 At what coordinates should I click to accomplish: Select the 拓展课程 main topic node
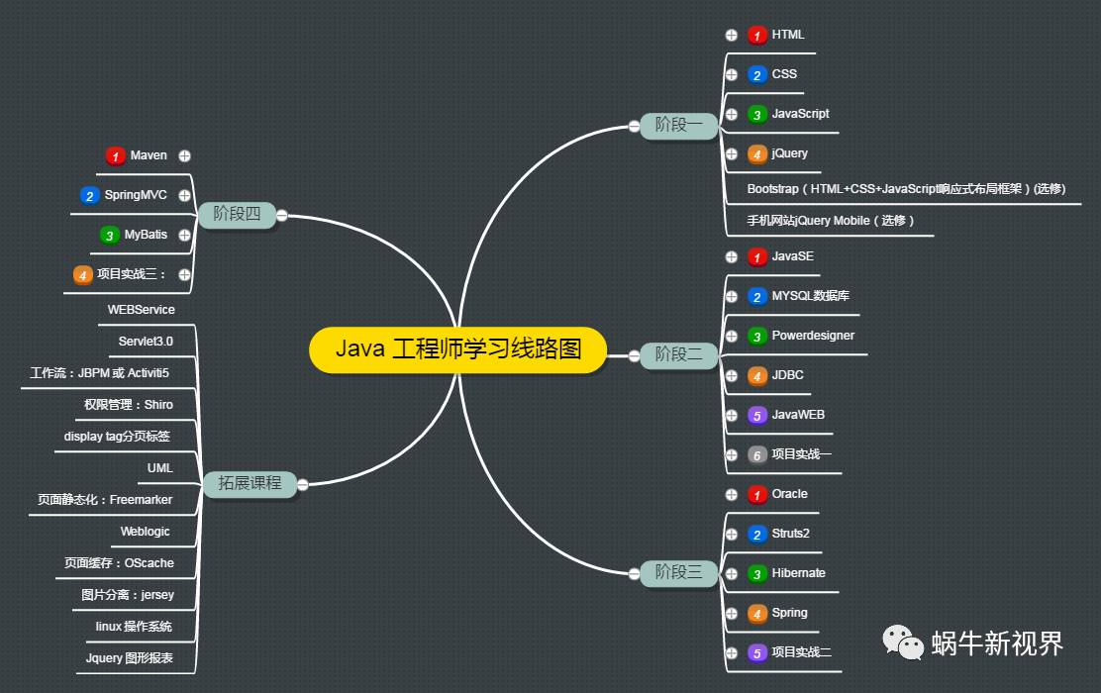click(x=250, y=483)
